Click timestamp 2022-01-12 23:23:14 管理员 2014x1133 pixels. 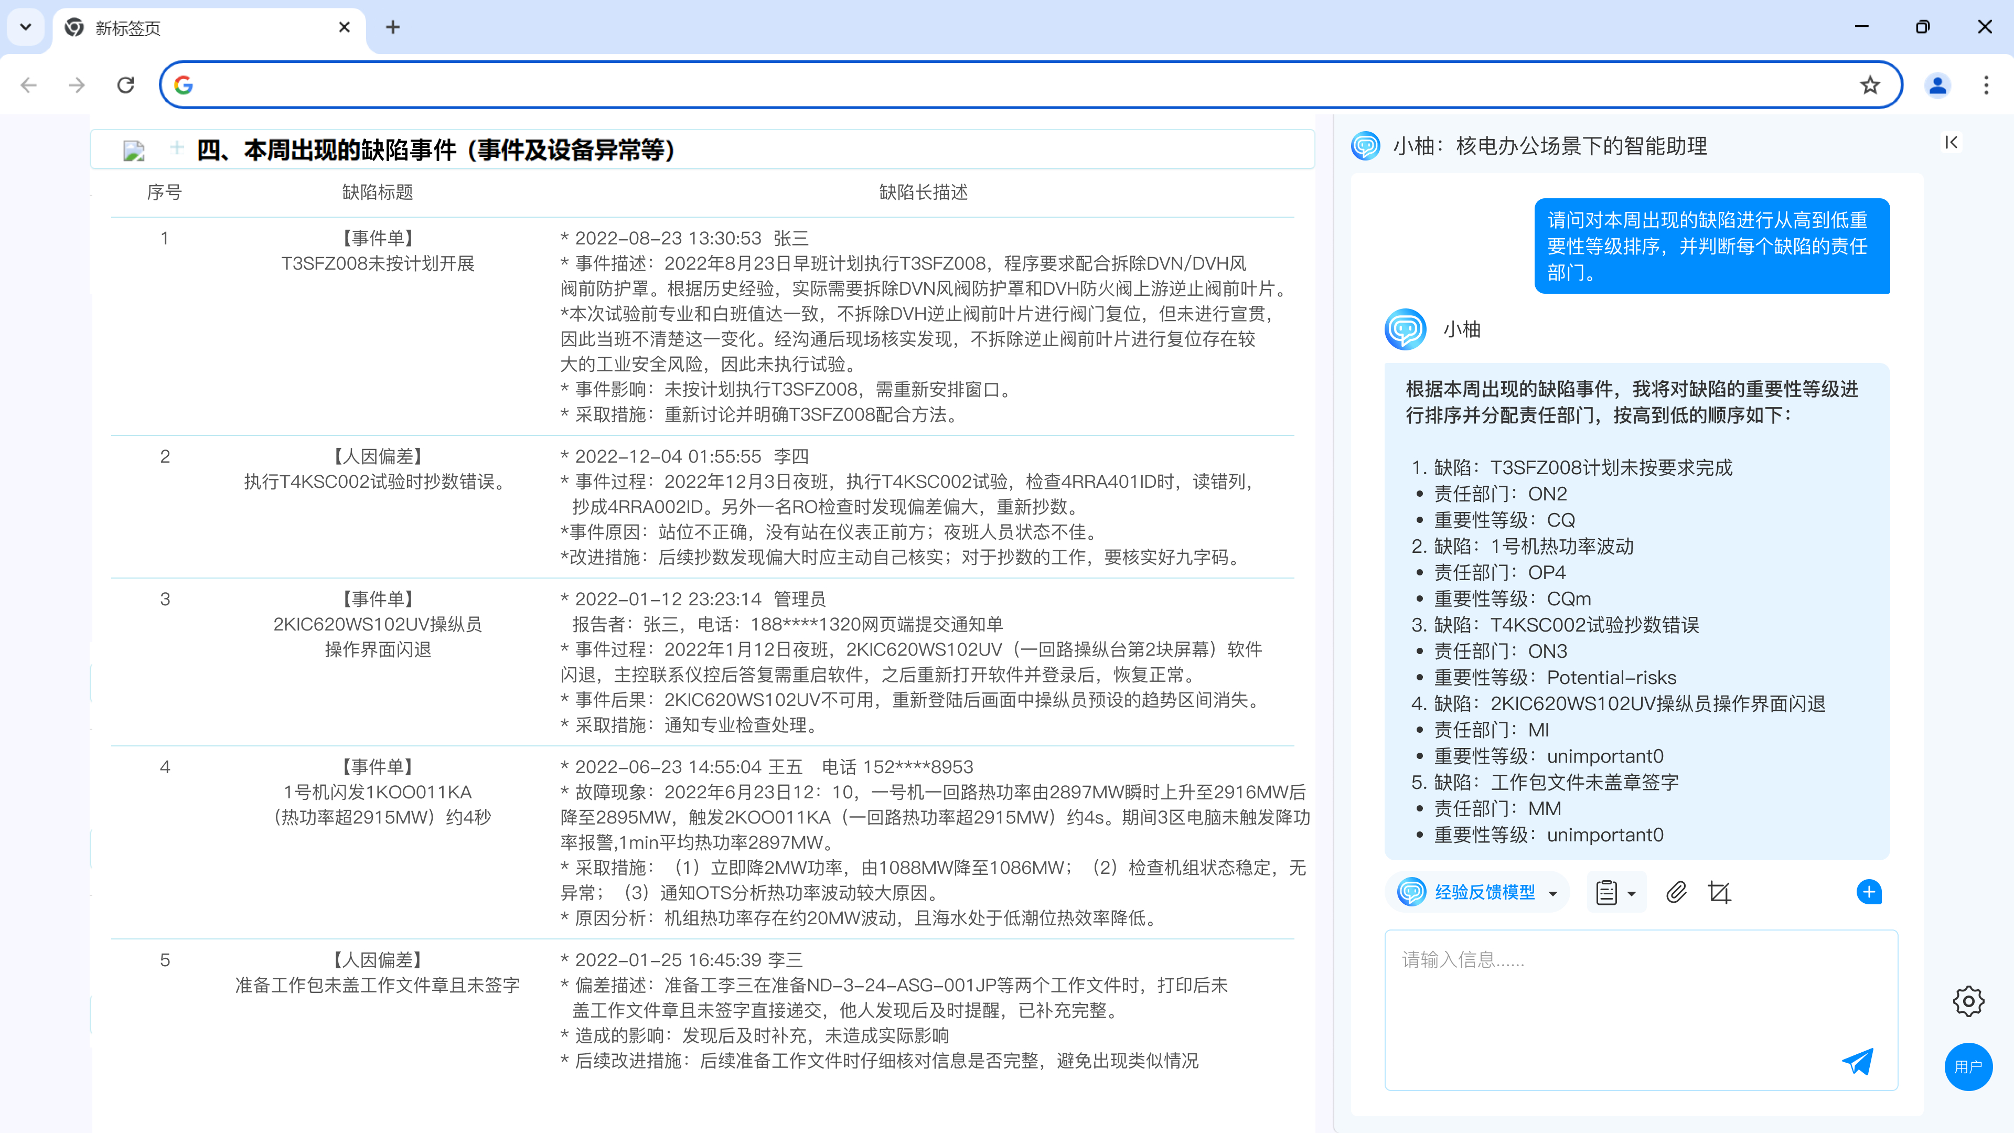pyautogui.click(x=693, y=599)
